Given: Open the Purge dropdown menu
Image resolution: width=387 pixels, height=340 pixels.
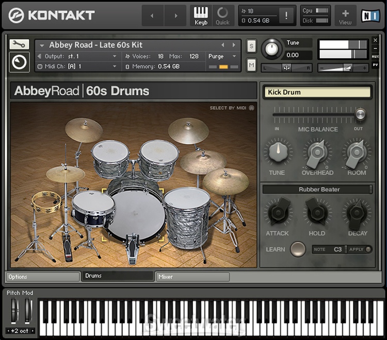Looking at the screenshot, I should click(x=222, y=57).
